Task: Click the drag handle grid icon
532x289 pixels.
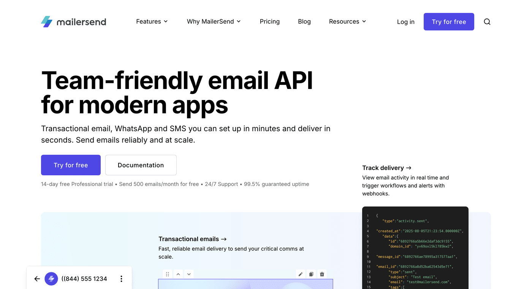Action: tap(168, 274)
